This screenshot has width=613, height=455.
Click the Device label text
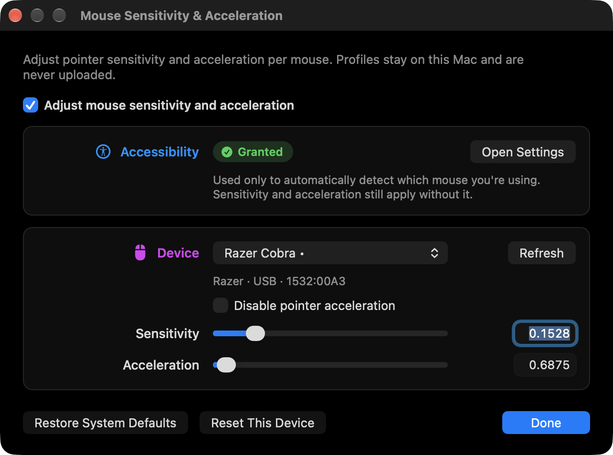tap(178, 253)
